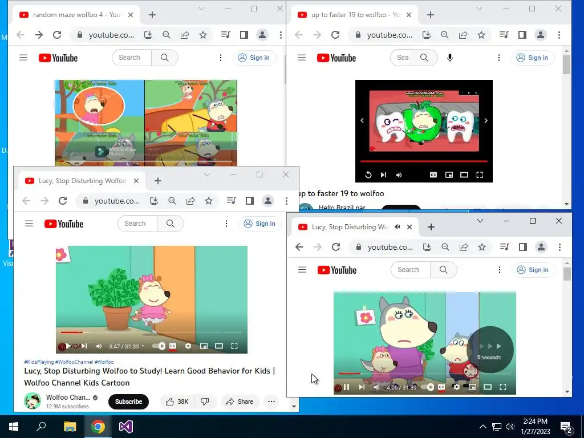Viewport: 584px width, 438px height.
Task: Click search magnifier in random maze wolfoo window
Action: pos(165,58)
